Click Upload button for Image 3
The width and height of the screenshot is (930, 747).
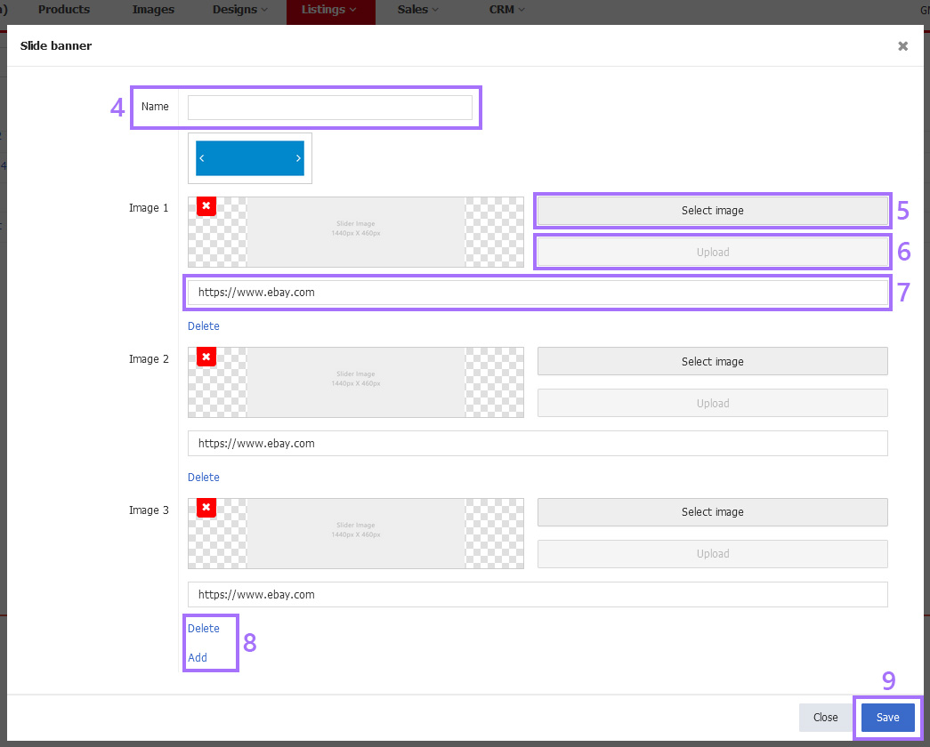pyautogui.click(x=712, y=554)
